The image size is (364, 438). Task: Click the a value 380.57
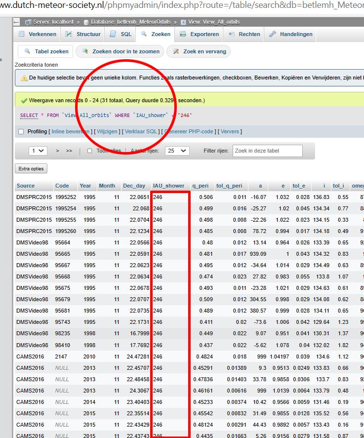coord(258,311)
